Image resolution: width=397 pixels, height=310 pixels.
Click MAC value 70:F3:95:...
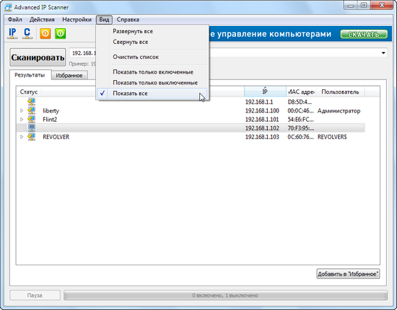pos(301,128)
